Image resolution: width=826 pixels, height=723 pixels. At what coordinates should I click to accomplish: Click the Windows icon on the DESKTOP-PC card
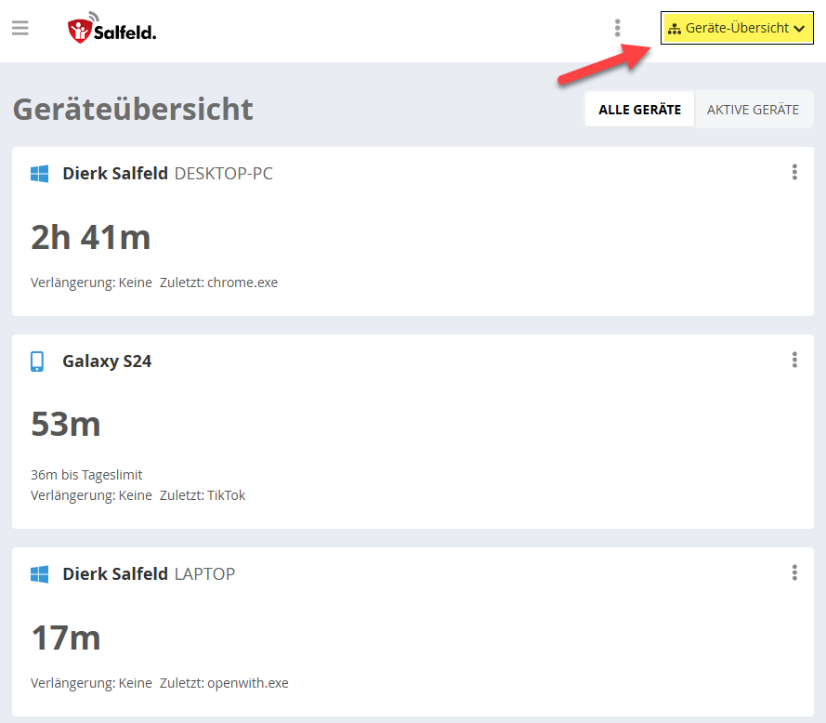coord(38,172)
